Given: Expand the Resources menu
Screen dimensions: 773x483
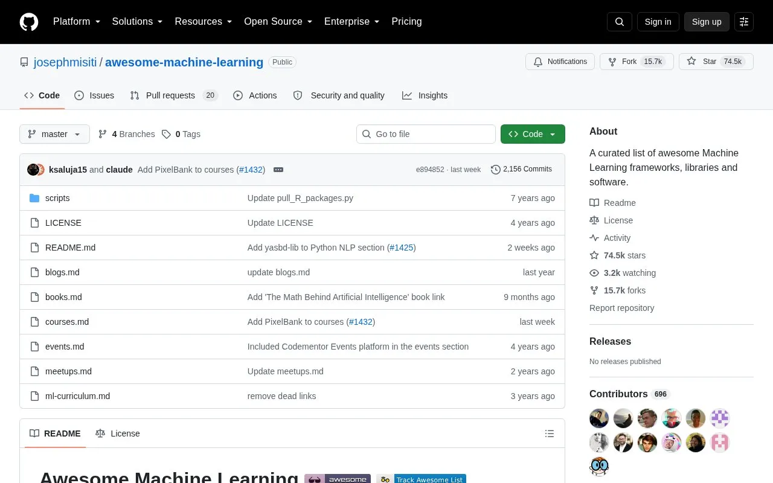Looking at the screenshot, I should (204, 22).
